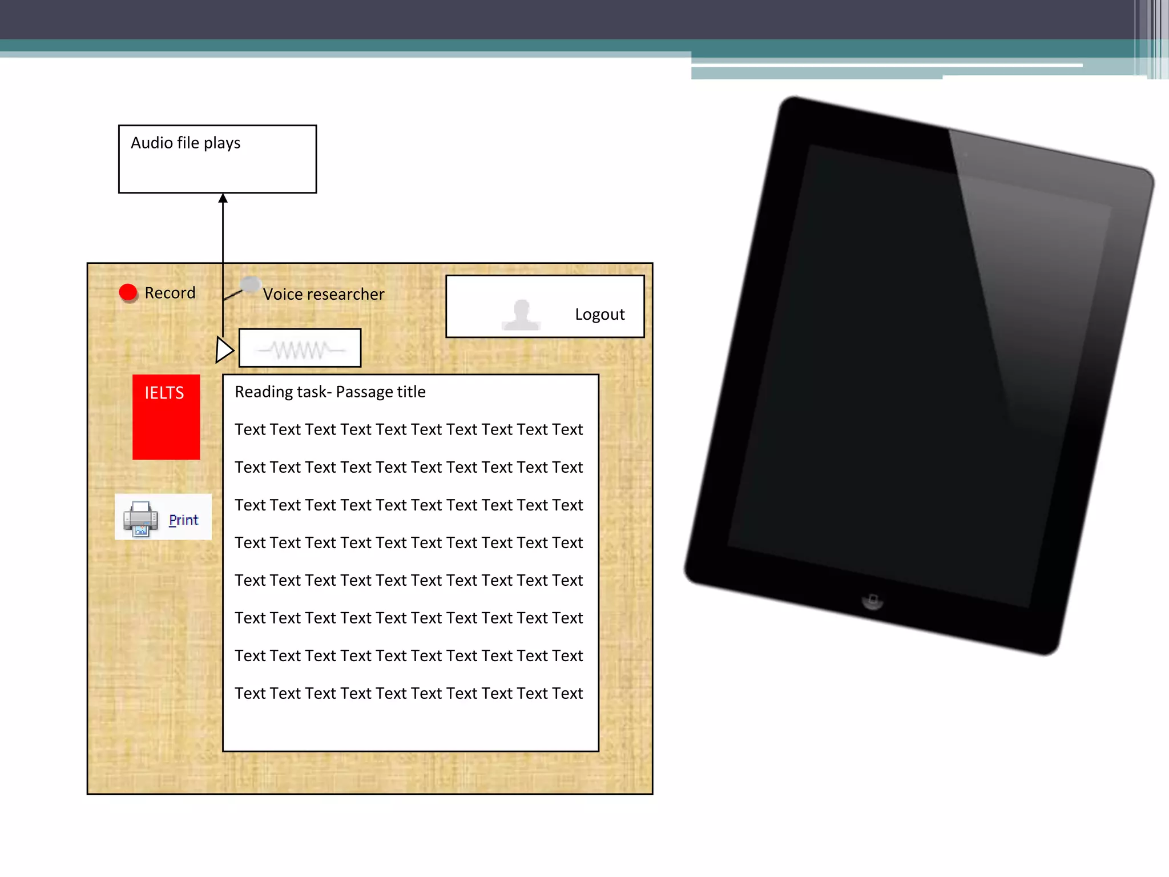Click the 'Reading task- Passage title' heading
This screenshot has width=1169, height=877.
330,392
